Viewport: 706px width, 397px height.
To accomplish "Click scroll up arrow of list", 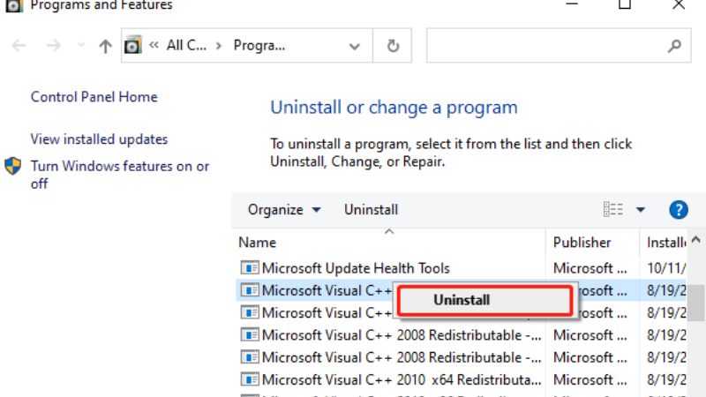I will pos(695,239).
